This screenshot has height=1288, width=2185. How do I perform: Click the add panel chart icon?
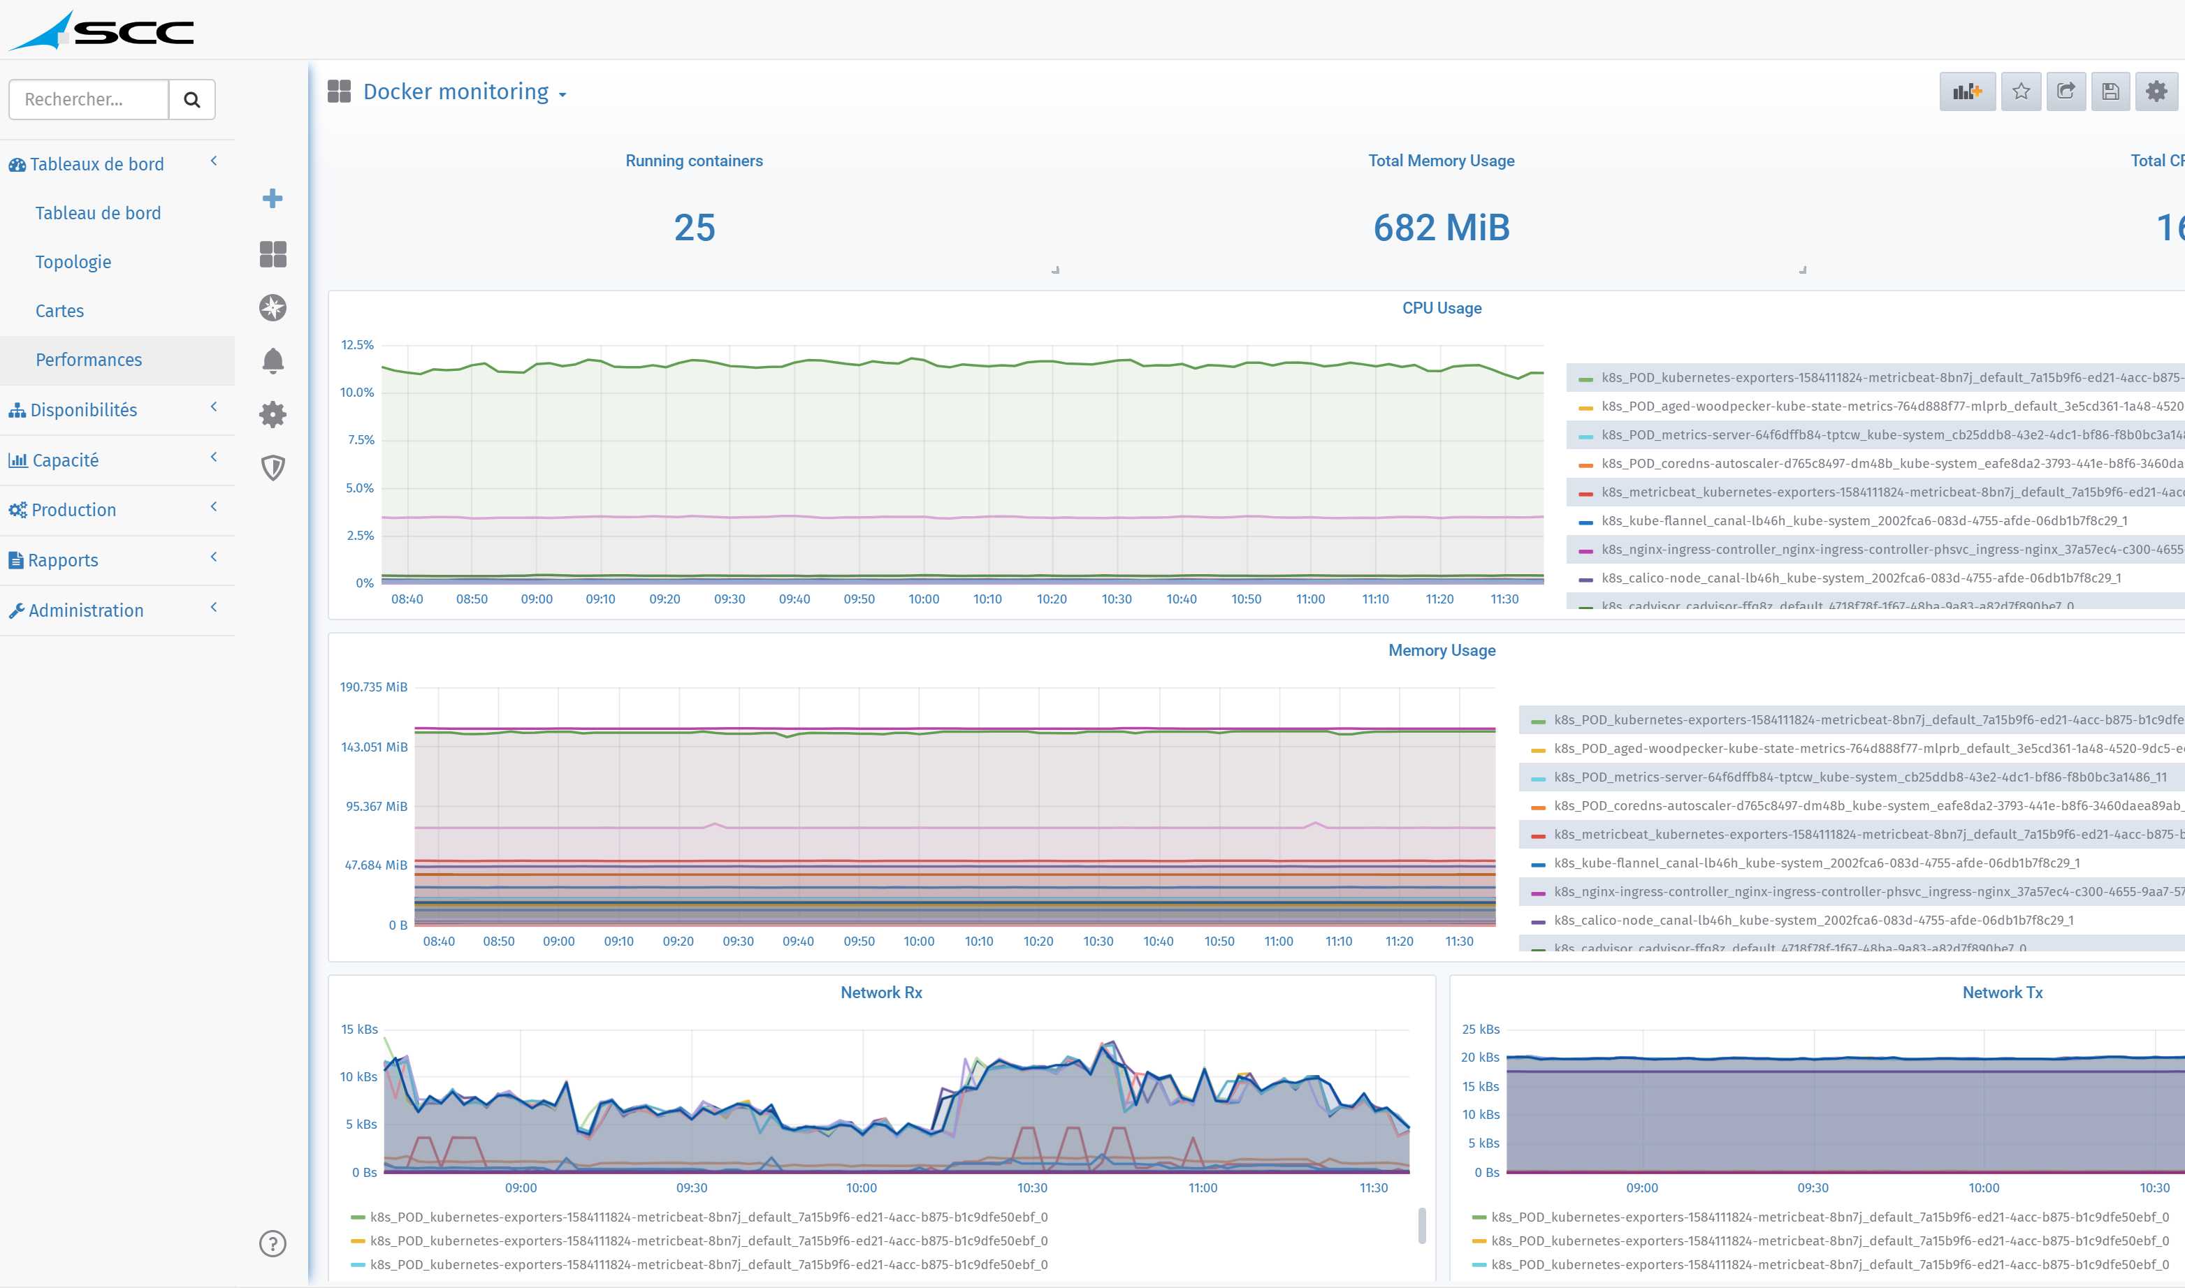tap(1967, 91)
